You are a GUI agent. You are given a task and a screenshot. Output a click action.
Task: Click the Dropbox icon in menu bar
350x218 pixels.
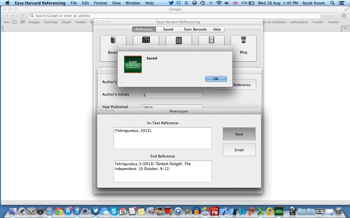(178, 3)
